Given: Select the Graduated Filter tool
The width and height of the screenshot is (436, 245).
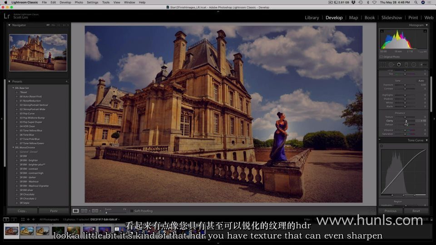Looking at the screenshot, I should [x=406, y=64].
